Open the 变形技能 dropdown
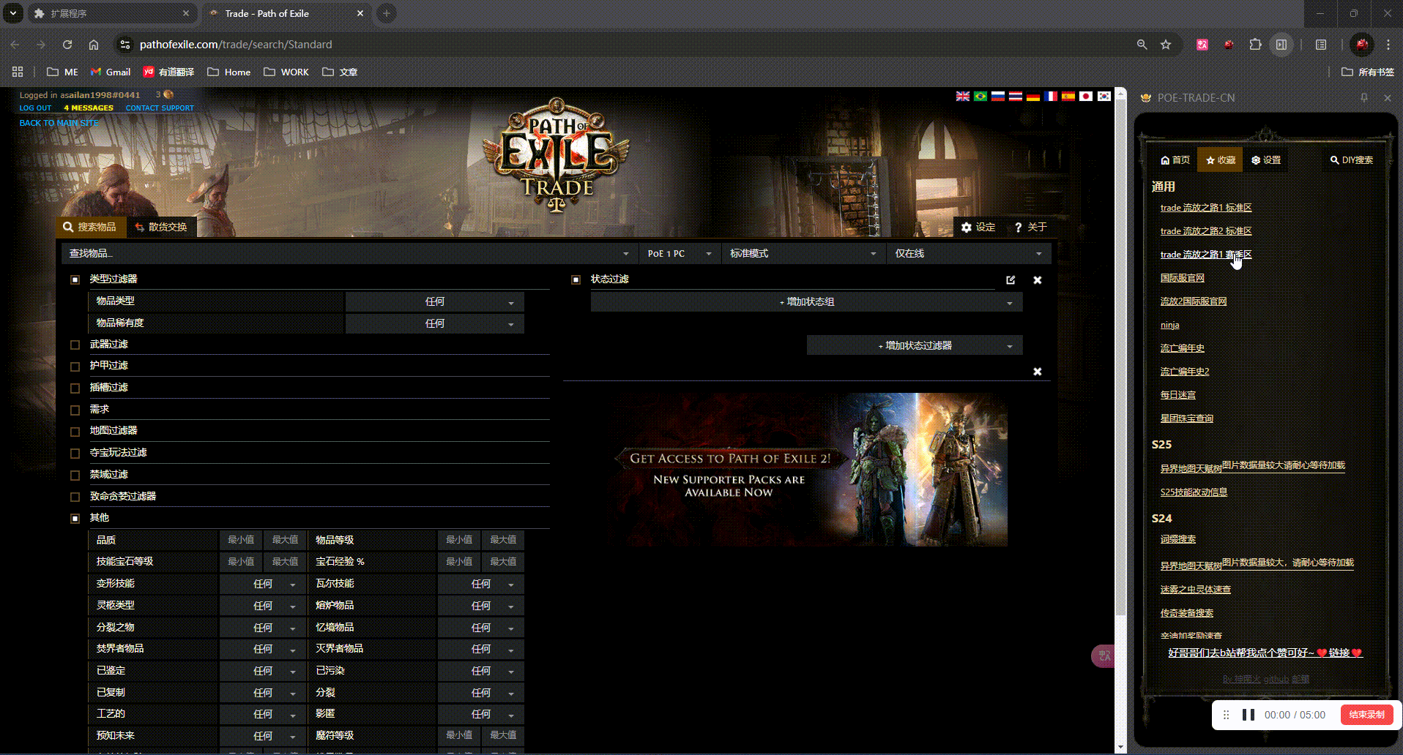Image resolution: width=1403 pixels, height=755 pixels. click(263, 584)
